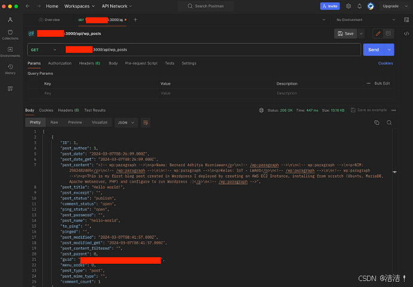Search within the response body
Image resolution: width=413 pixels, height=287 pixels.
click(389, 123)
